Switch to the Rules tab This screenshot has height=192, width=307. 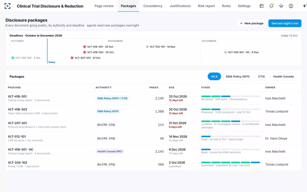click(x=226, y=6)
